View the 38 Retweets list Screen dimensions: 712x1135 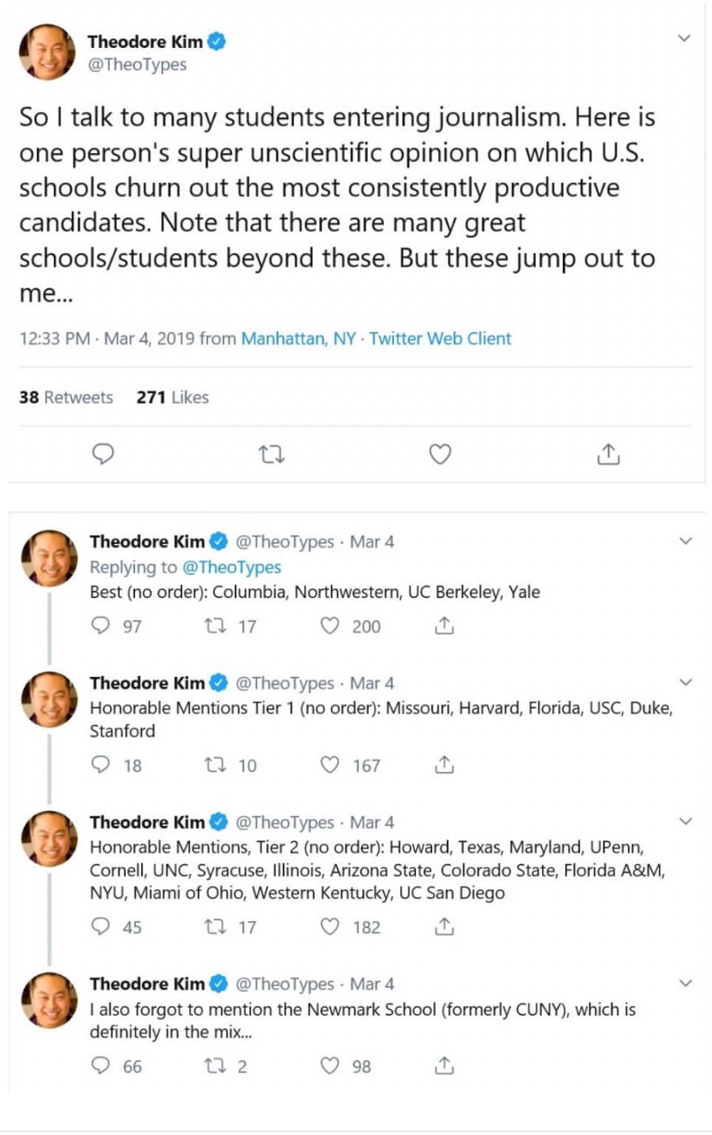coord(66,398)
